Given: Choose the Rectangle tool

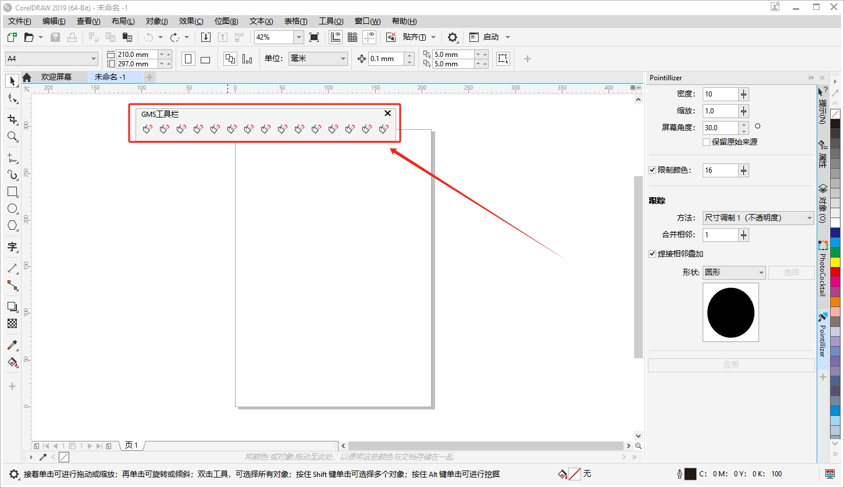Looking at the screenshot, I should tap(12, 191).
